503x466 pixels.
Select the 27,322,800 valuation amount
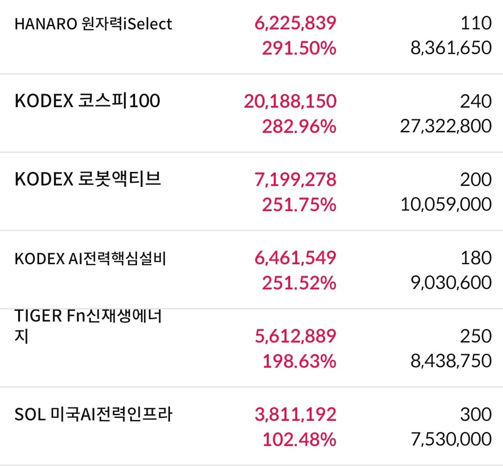point(446,126)
